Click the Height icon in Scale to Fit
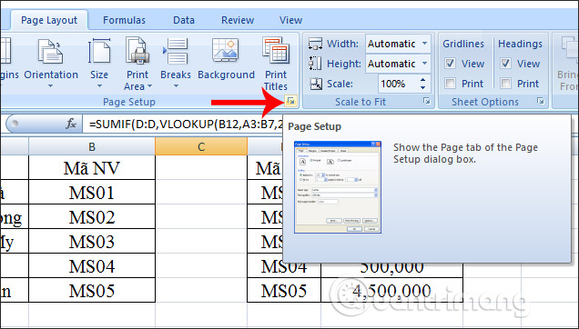Image resolution: width=579 pixels, height=329 pixels. 315,64
